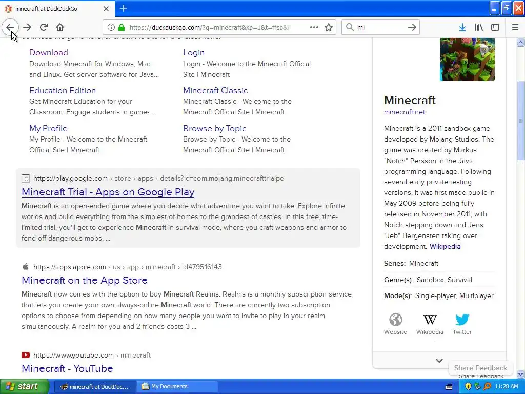Select the minecraft at DuckDuckGo tab
The width and height of the screenshot is (525, 394).
click(57, 9)
